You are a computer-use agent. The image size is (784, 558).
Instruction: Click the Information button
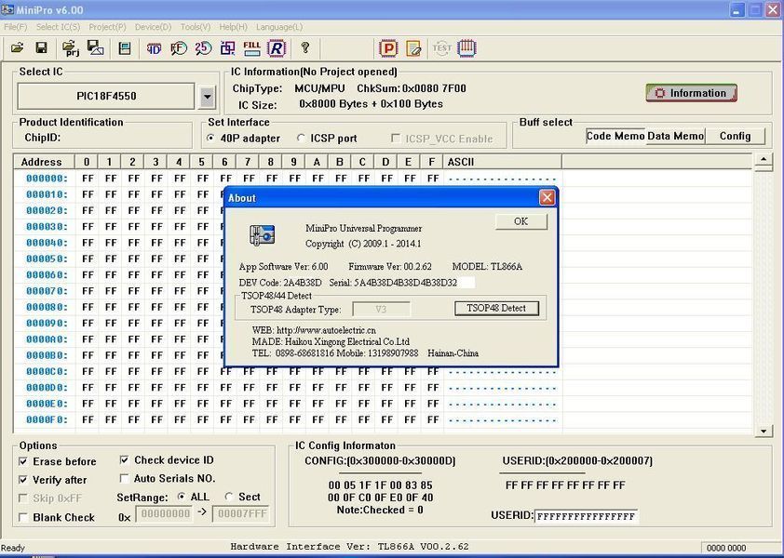pos(692,93)
